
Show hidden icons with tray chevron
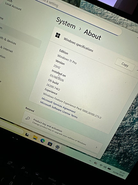pyautogui.click(x=90, y=161)
